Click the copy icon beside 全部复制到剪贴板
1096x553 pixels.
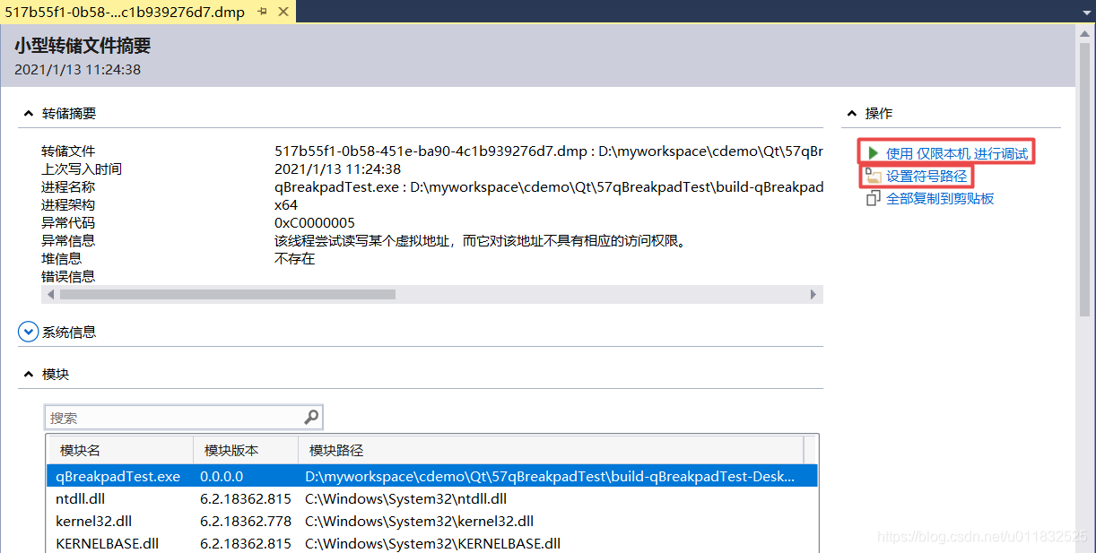click(x=874, y=198)
